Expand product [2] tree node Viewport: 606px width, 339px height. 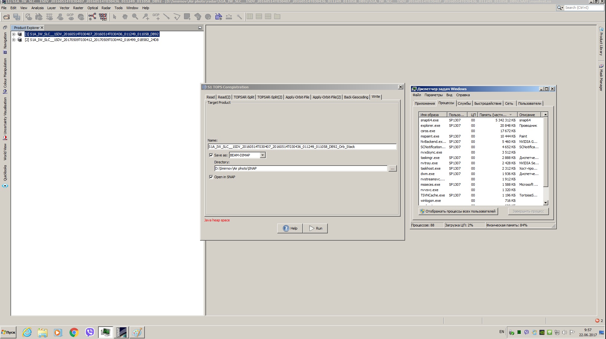point(14,40)
